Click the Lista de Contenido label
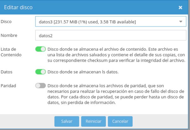 [11, 52]
